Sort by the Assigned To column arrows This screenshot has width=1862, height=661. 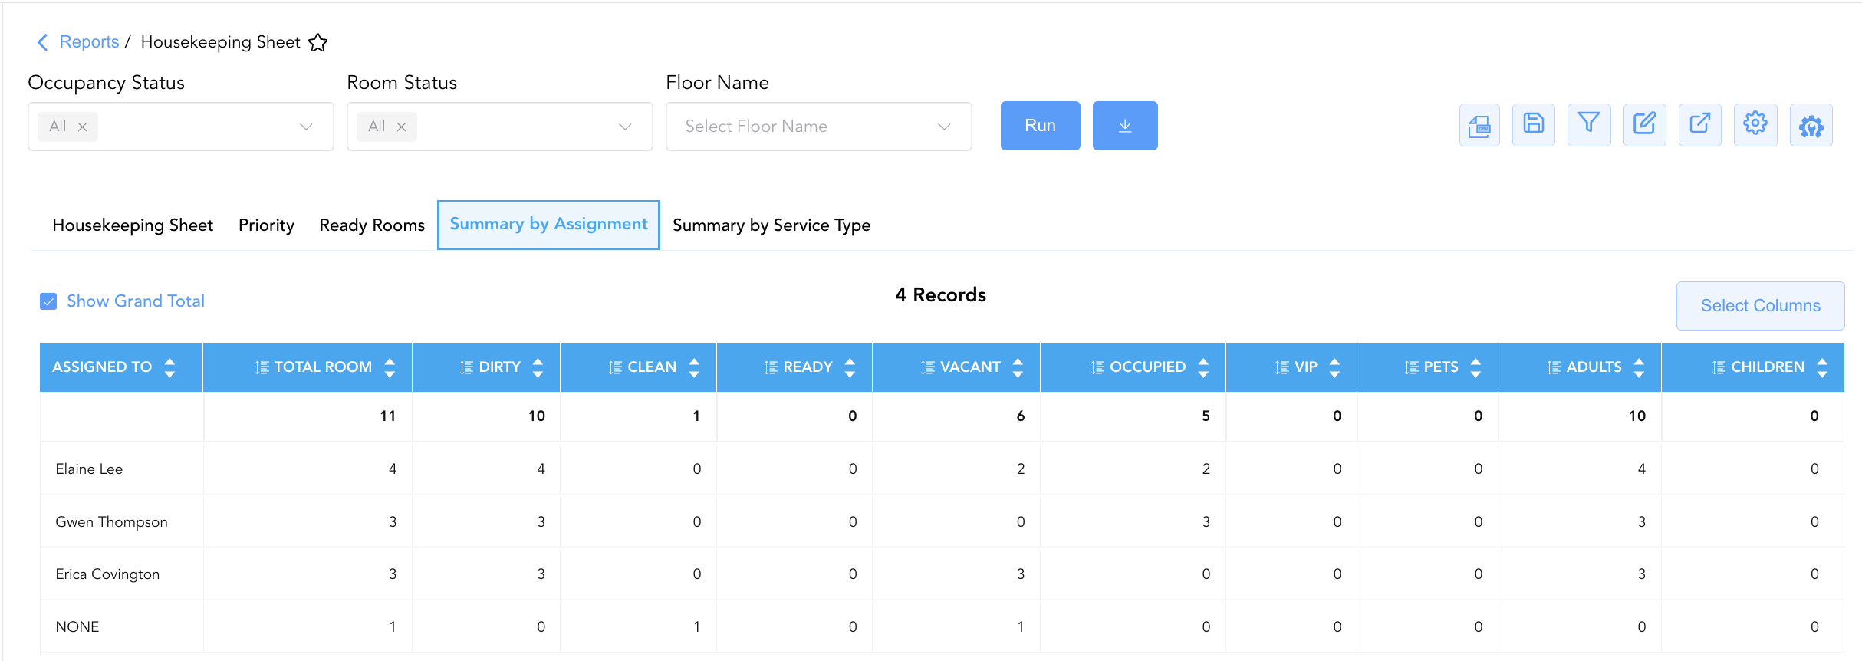point(169,367)
